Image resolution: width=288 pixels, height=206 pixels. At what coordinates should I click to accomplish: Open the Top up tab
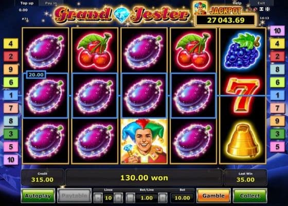point(27,3)
